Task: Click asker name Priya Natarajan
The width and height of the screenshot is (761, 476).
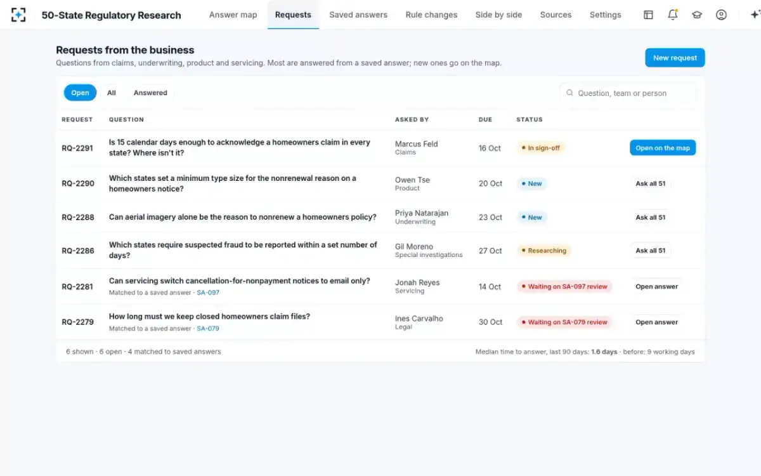Action: [x=421, y=213]
